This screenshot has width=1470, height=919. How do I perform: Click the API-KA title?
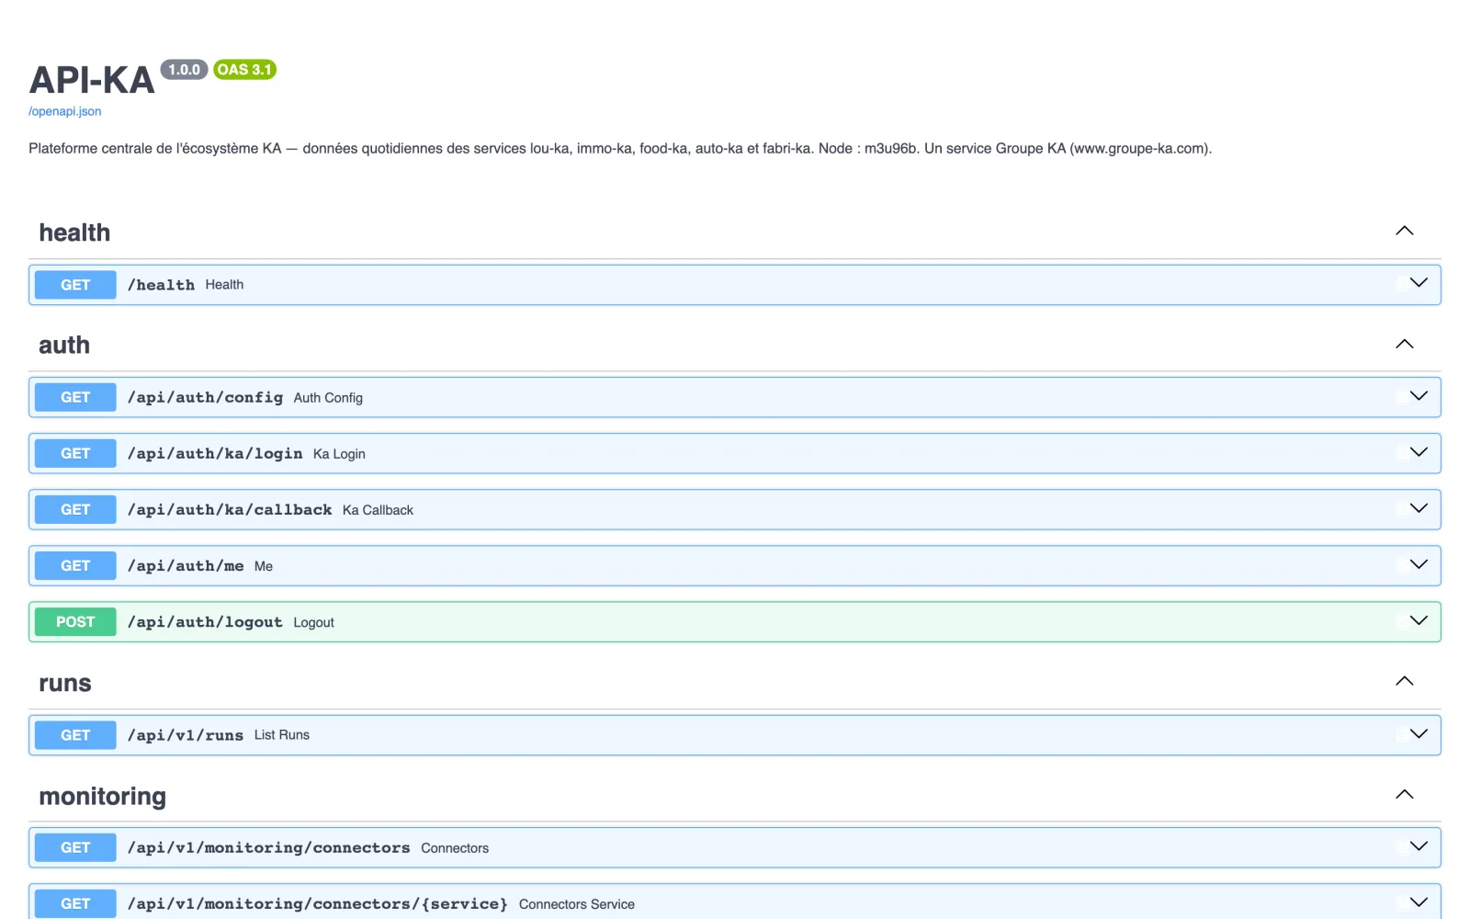92,81
